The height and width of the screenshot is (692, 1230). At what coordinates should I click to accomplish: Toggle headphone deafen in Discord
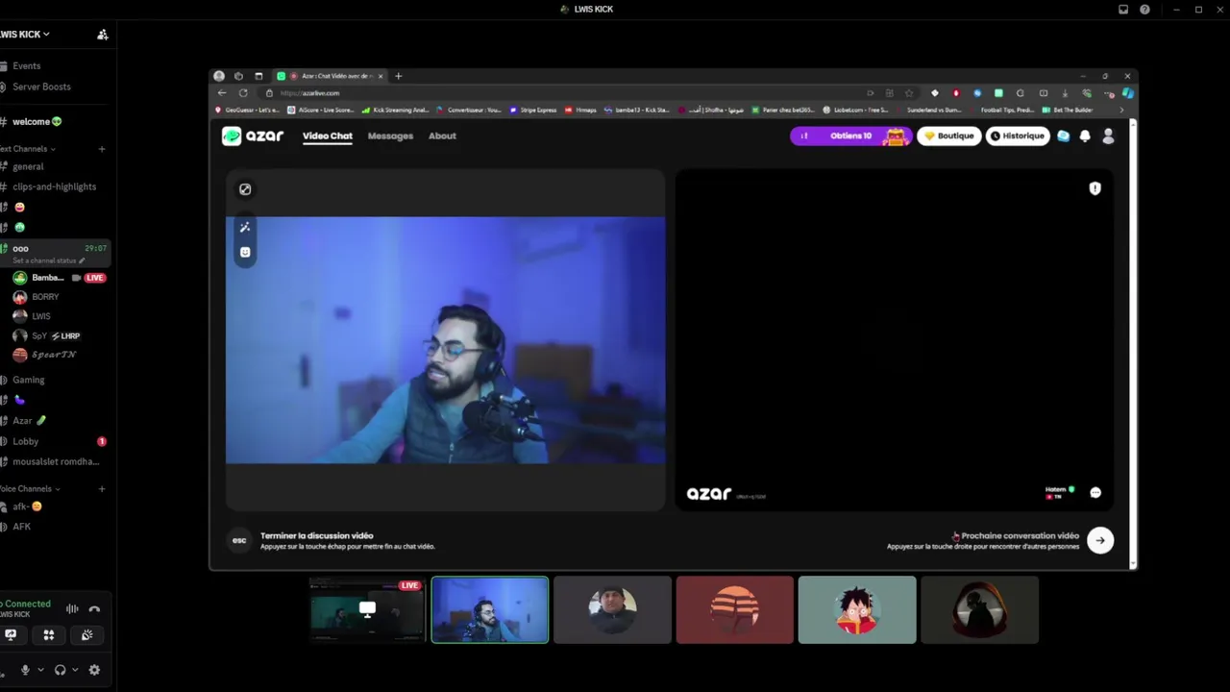coord(60,670)
